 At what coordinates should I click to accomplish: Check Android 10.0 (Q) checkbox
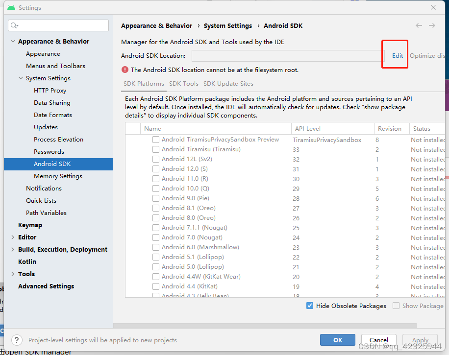click(x=156, y=188)
